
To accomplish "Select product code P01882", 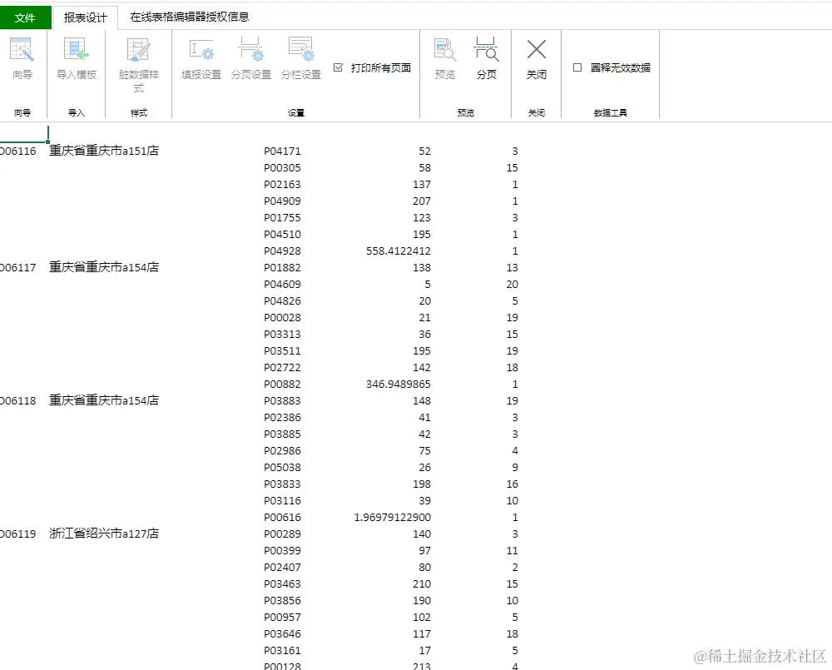I will (x=282, y=268).
